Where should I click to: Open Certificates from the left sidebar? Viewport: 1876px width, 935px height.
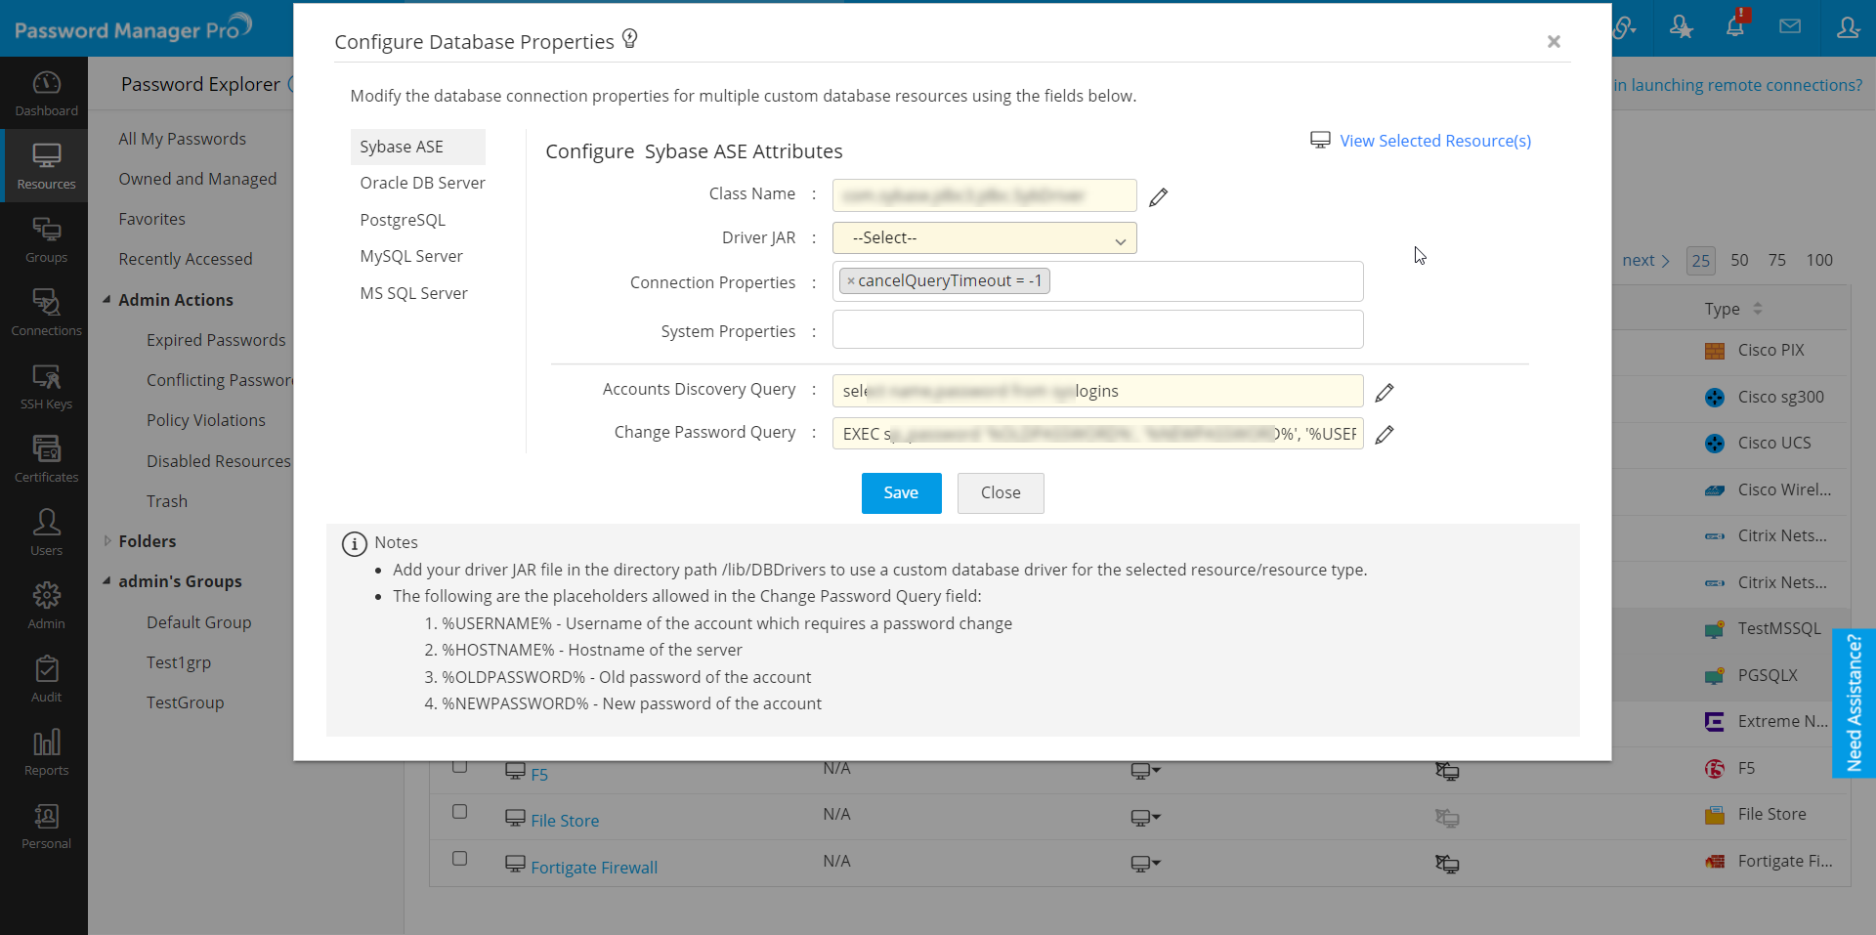46,460
